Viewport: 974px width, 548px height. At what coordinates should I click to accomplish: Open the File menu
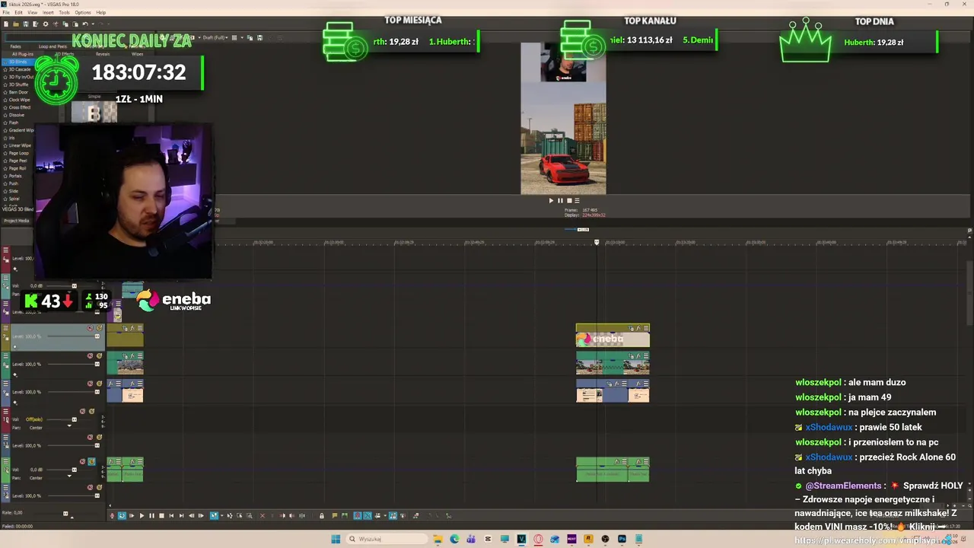coord(6,12)
